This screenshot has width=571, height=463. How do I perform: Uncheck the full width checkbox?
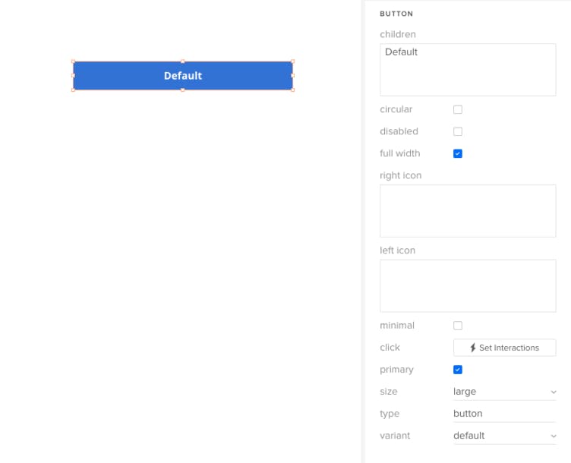(458, 154)
